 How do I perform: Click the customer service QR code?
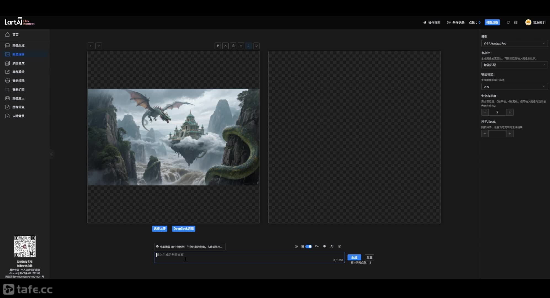point(25,246)
